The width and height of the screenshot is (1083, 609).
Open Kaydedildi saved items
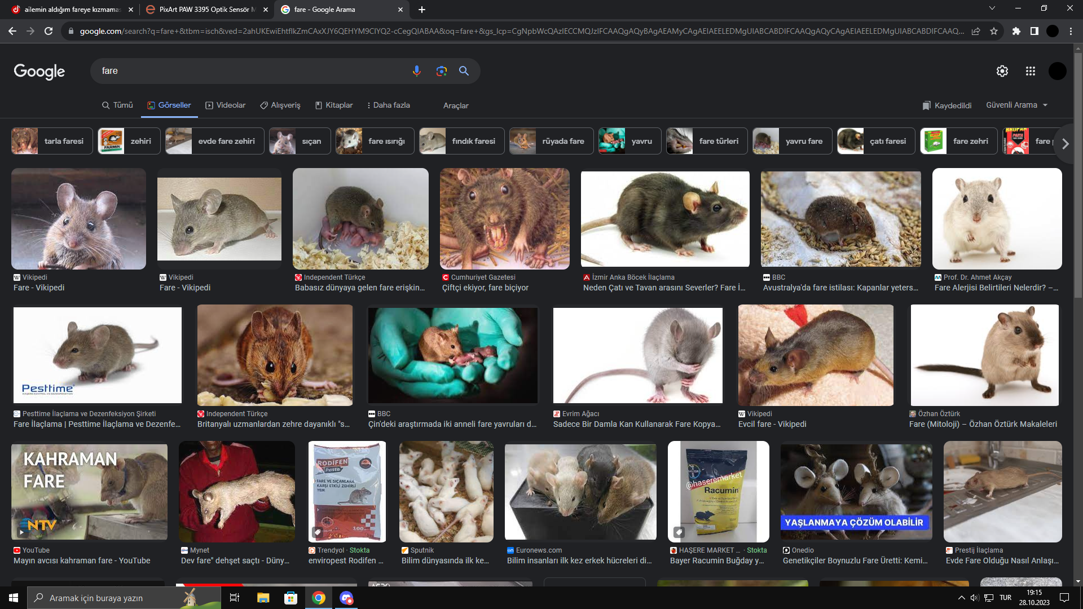point(946,105)
